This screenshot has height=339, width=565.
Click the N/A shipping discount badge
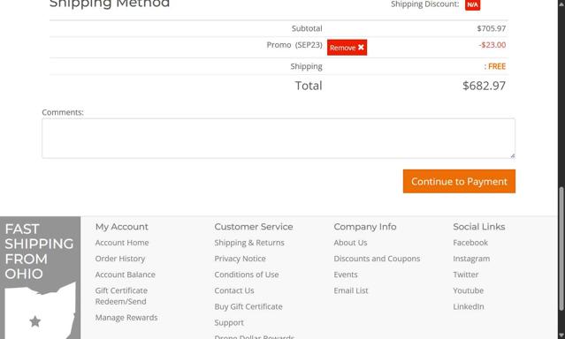pyautogui.click(x=472, y=4)
